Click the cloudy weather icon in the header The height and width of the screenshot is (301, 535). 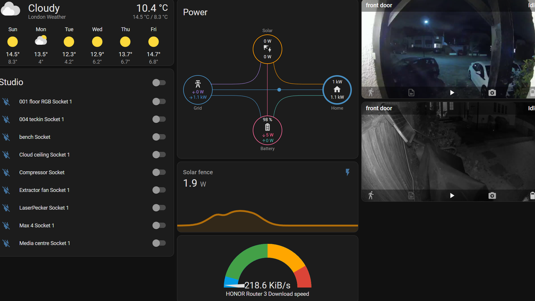10,8
